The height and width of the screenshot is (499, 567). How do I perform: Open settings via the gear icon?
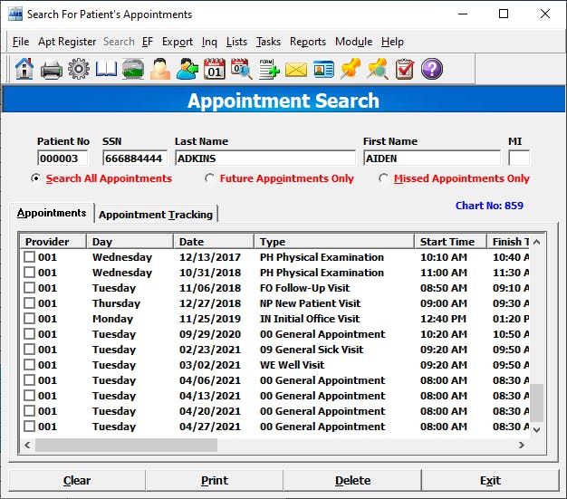(79, 69)
